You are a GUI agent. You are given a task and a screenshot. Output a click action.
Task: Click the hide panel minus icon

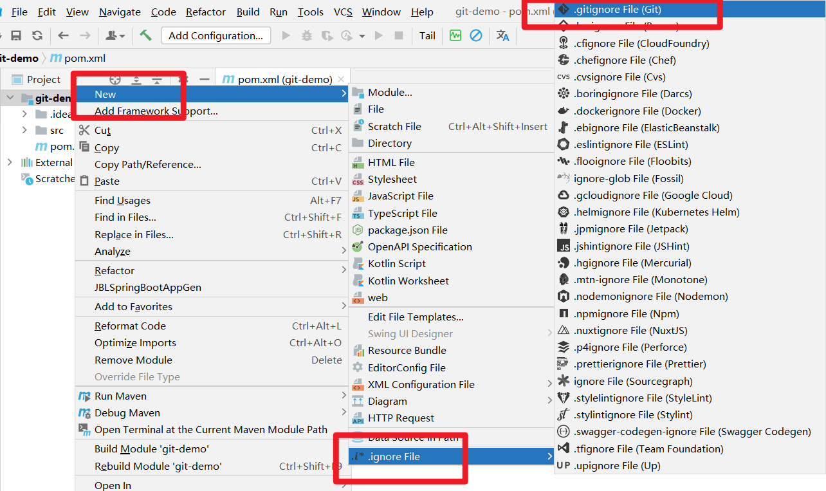click(x=205, y=80)
